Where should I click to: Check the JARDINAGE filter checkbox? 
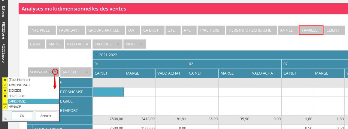(x=5, y=101)
